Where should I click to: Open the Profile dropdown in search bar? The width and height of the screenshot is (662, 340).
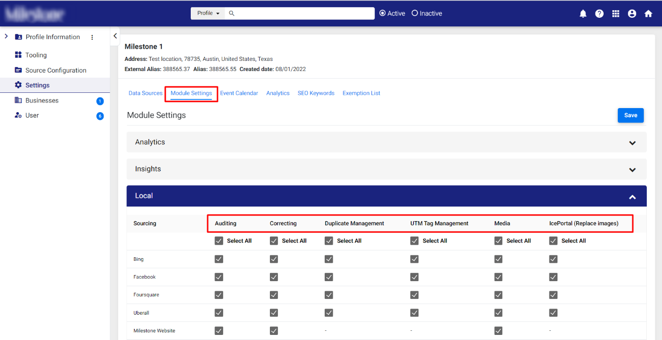coord(208,13)
